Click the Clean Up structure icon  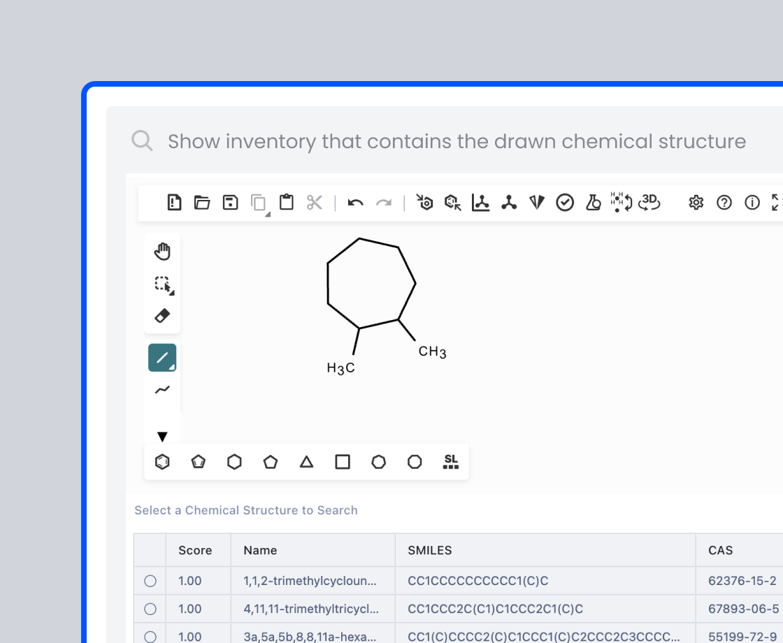tap(509, 202)
